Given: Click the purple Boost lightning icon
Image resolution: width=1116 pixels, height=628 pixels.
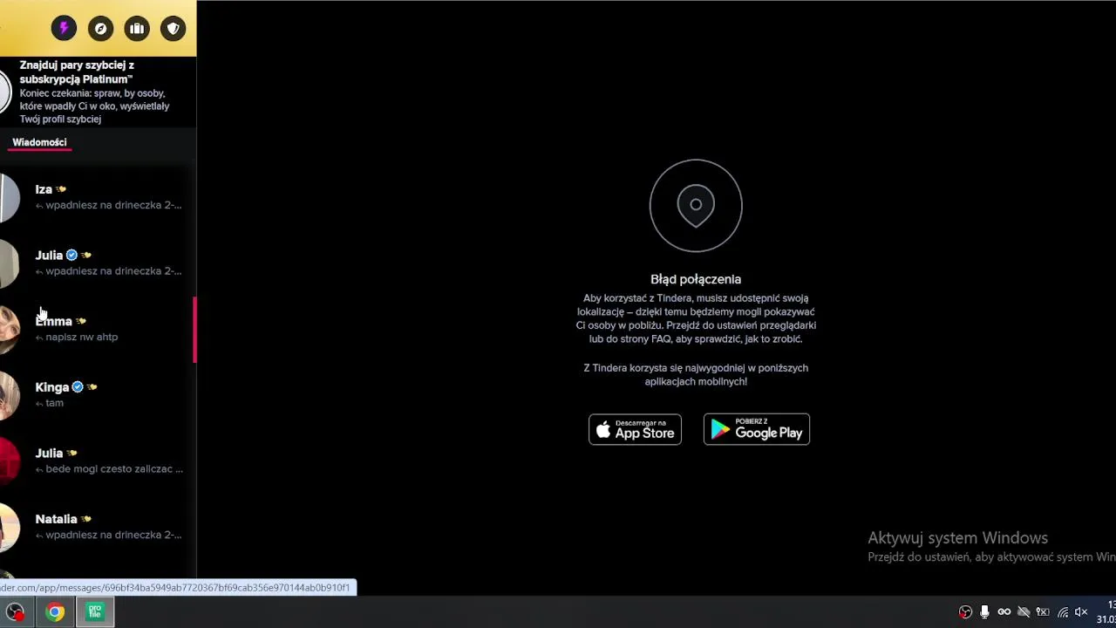Looking at the screenshot, I should point(64,29).
